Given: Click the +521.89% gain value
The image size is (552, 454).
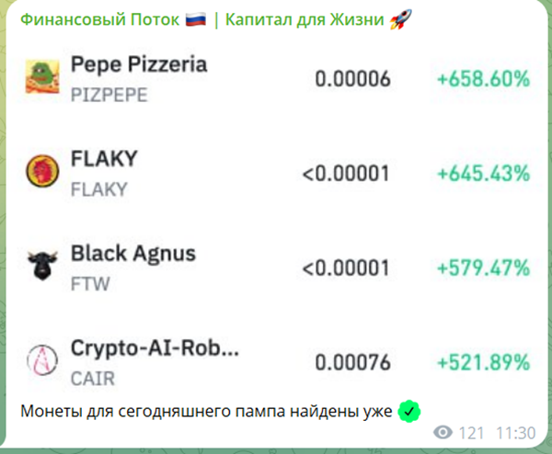Looking at the screenshot, I should (483, 361).
